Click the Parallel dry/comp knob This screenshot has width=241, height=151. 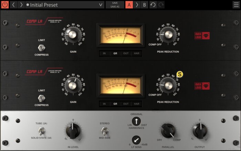(168, 131)
